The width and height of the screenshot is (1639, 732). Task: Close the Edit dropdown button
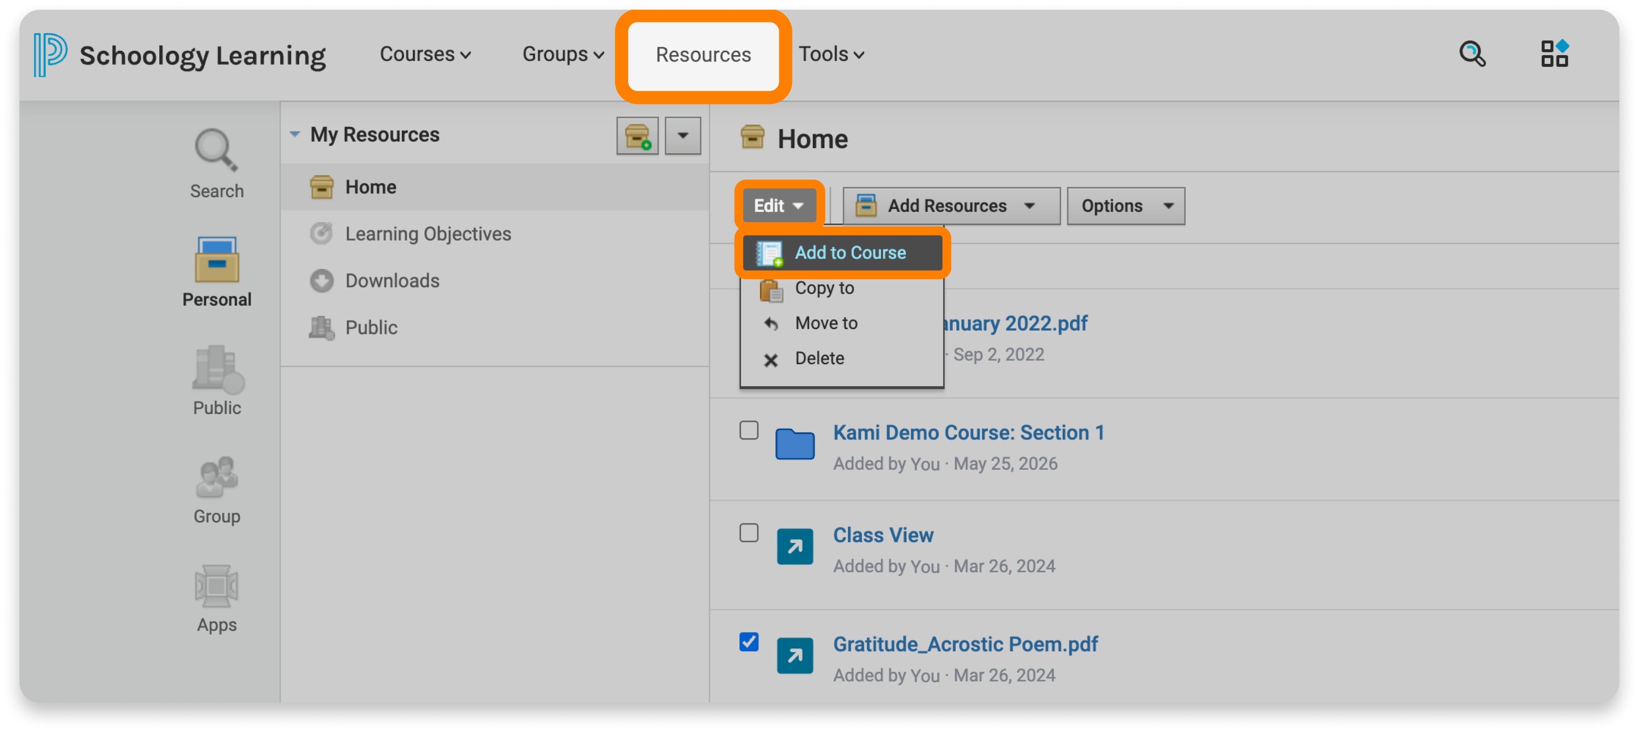pyautogui.click(x=779, y=206)
